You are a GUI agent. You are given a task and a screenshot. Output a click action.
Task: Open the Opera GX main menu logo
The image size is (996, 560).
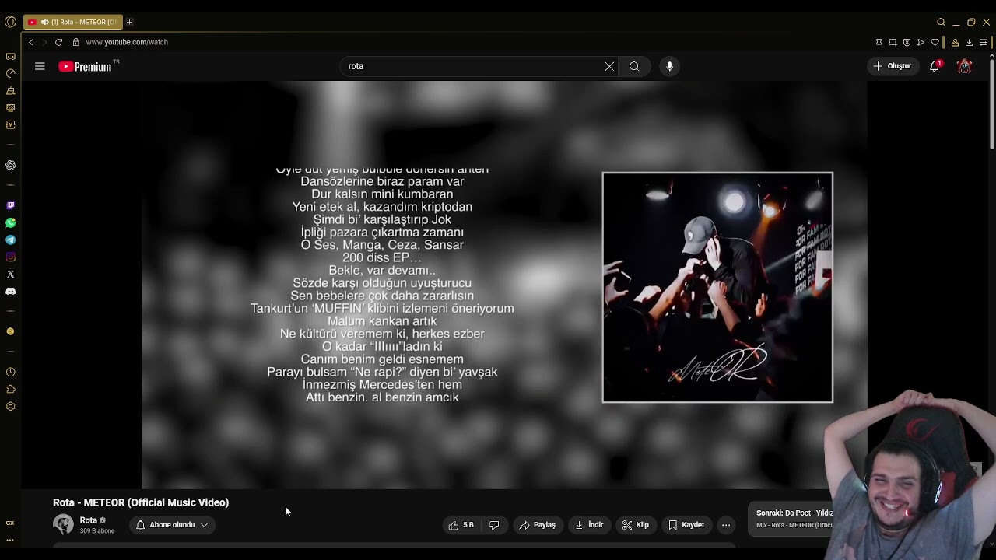coord(10,22)
